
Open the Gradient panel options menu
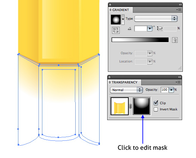click(179, 10)
